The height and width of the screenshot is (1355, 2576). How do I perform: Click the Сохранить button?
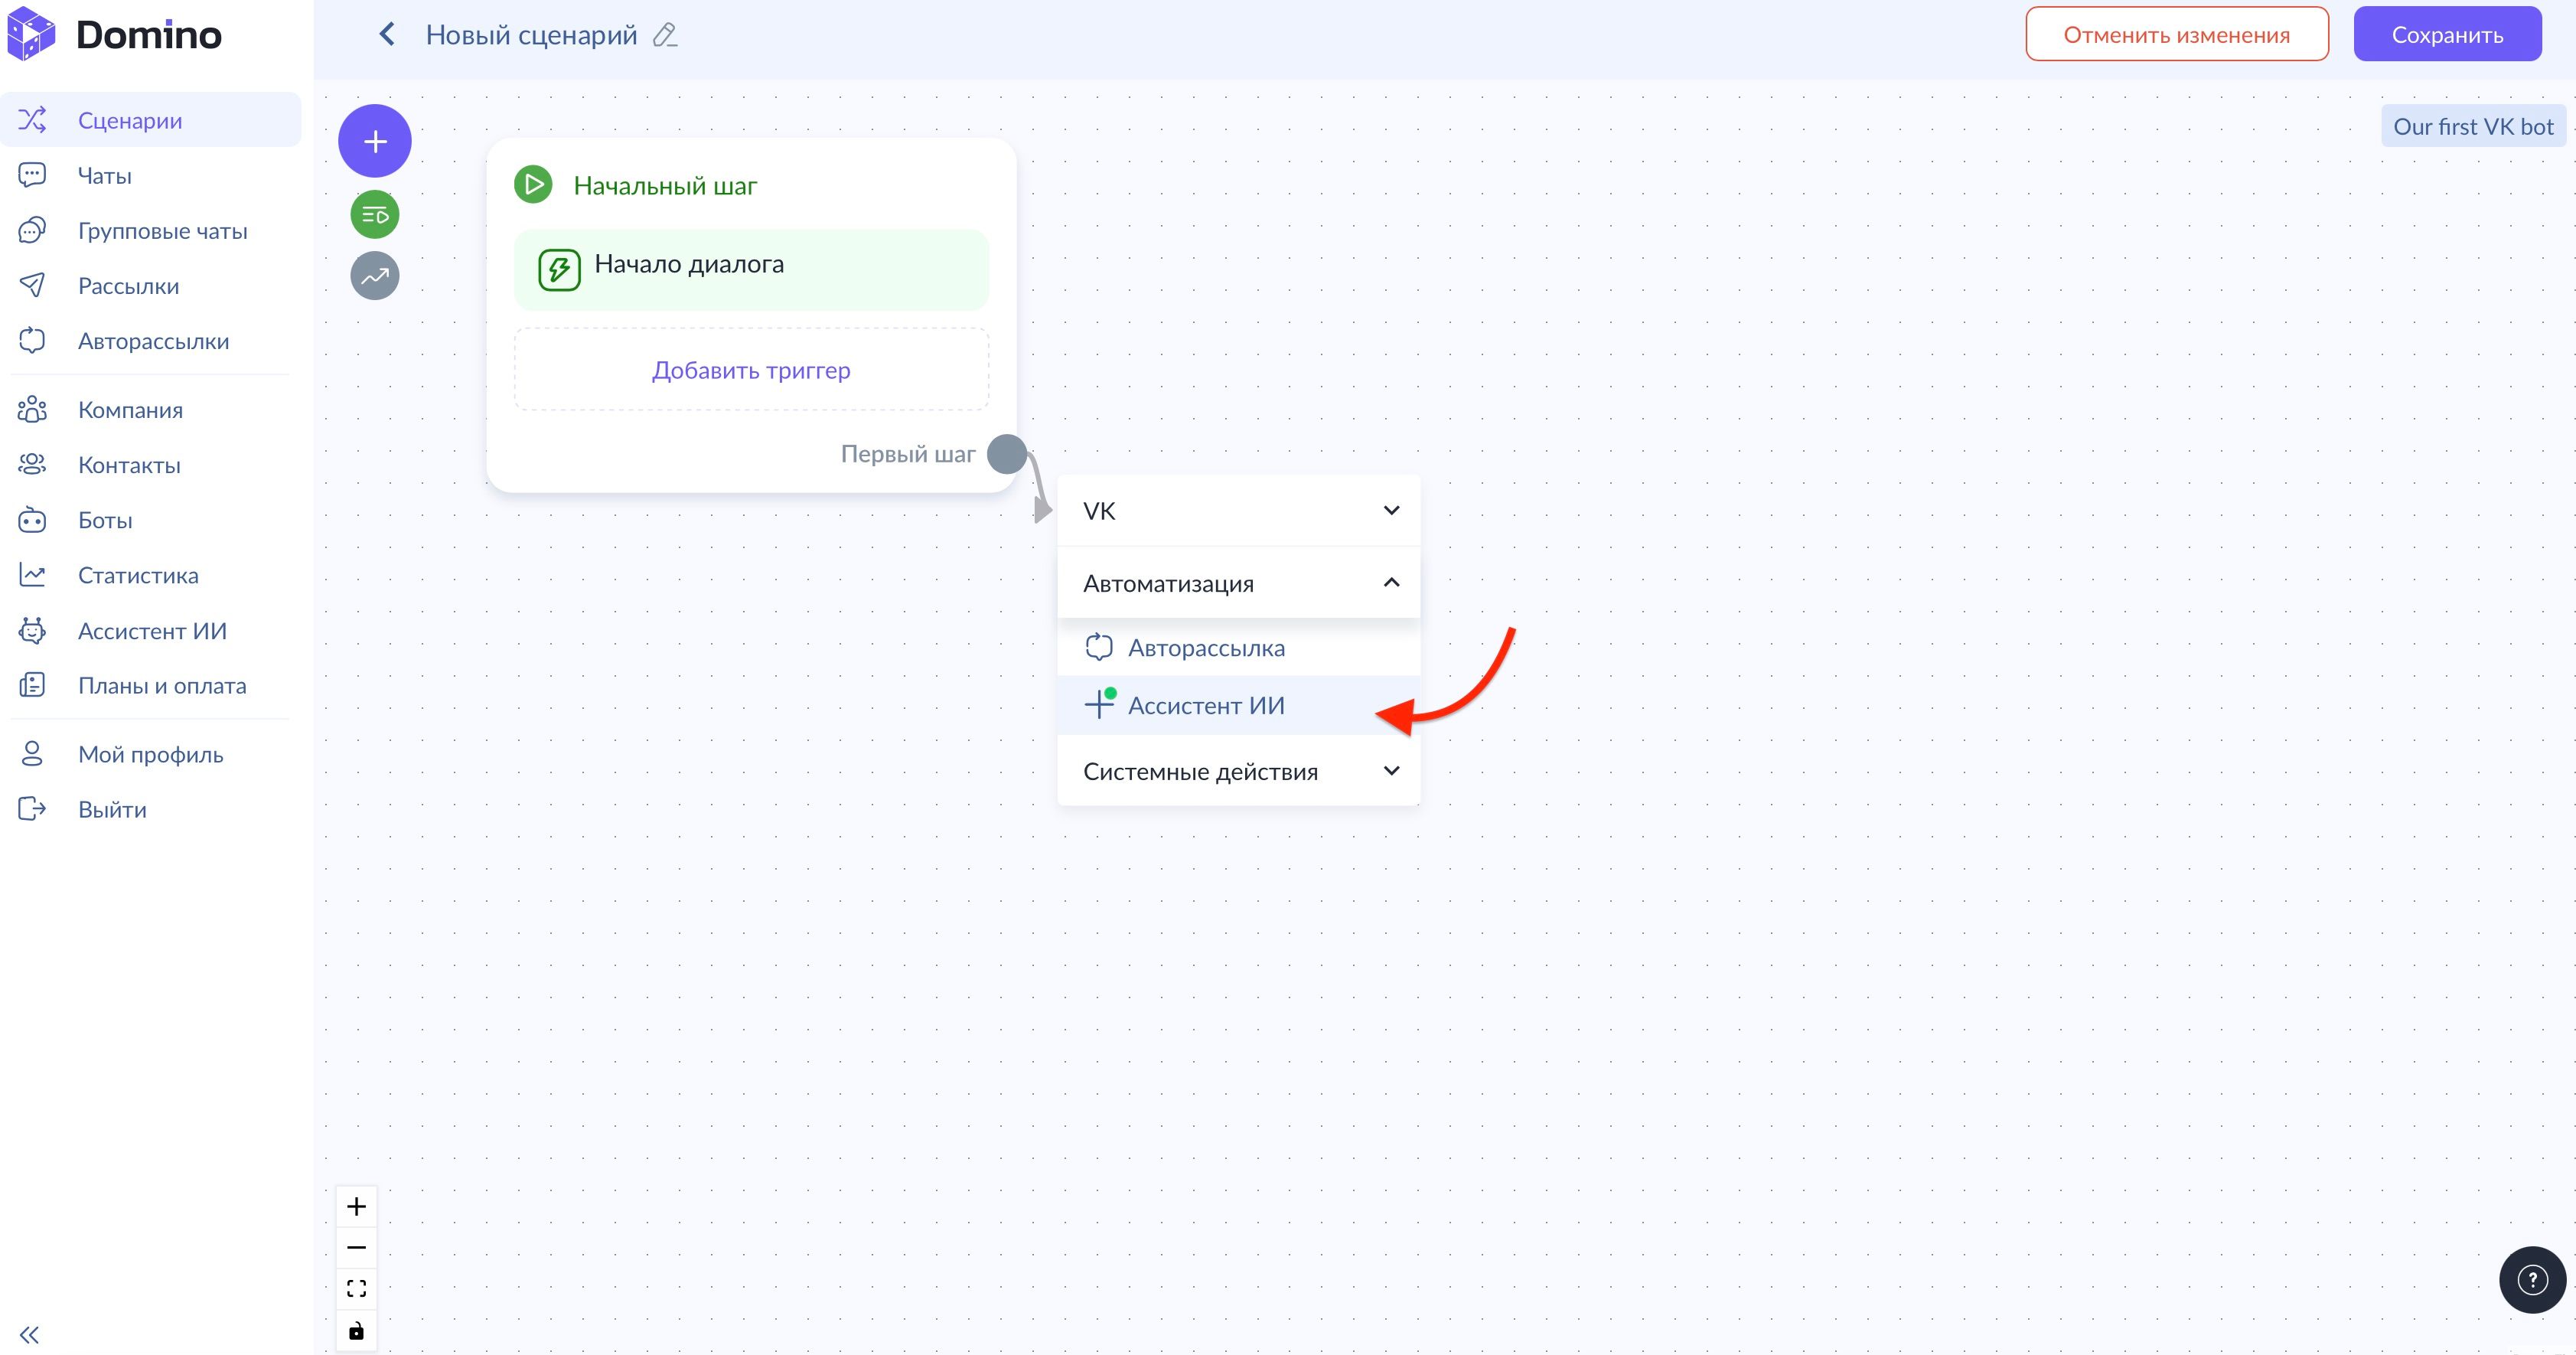pyautogui.click(x=2446, y=35)
